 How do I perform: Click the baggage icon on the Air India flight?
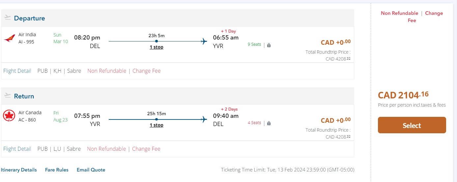click(269, 45)
